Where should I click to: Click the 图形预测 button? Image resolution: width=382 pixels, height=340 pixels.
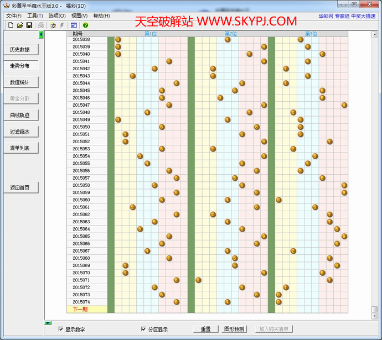pos(234,329)
